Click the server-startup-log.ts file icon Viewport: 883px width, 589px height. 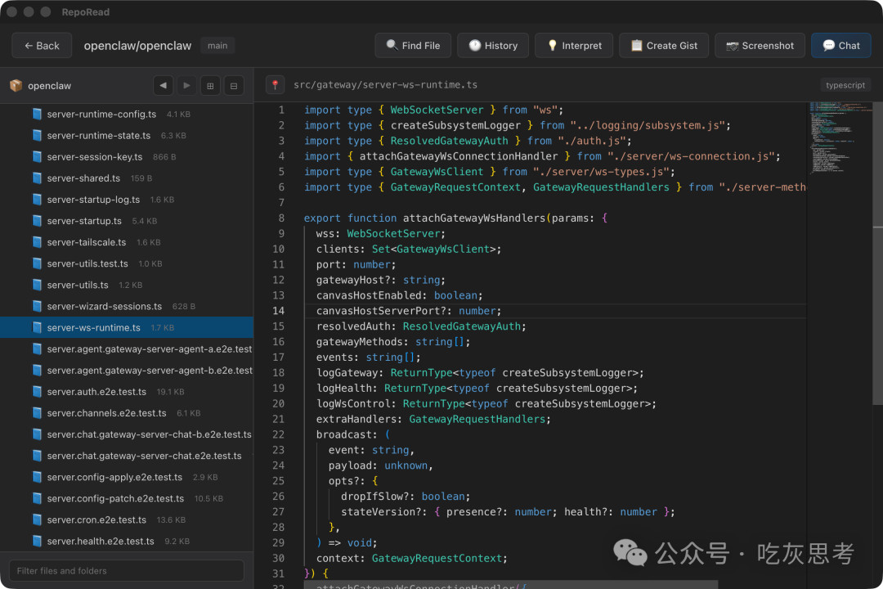37,200
